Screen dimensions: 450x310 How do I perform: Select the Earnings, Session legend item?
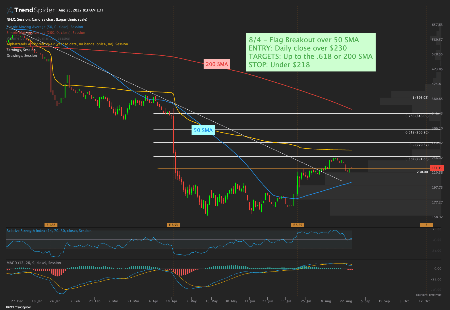(x=21, y=50)
